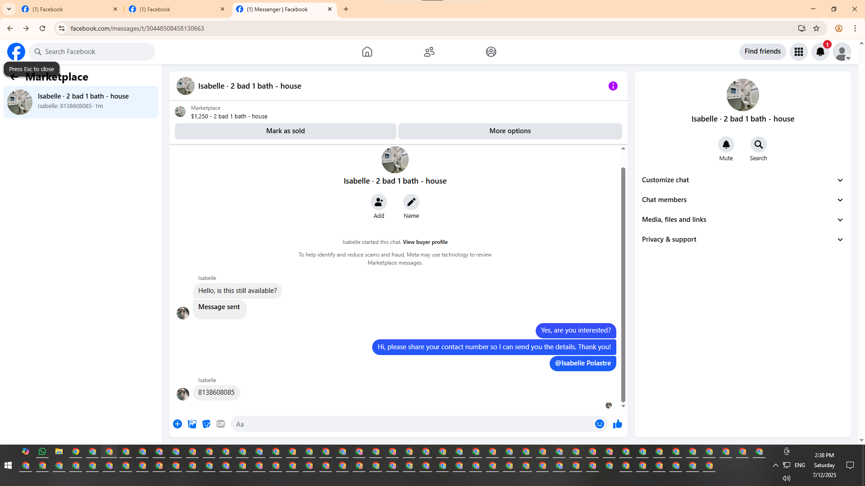This screenshot has width=865, height=486.
Task: Expand the Customize chat section
Action: 742,180
